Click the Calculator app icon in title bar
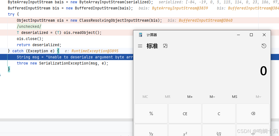The height and width of the screenshot is (136, 279). pos(141,35)
